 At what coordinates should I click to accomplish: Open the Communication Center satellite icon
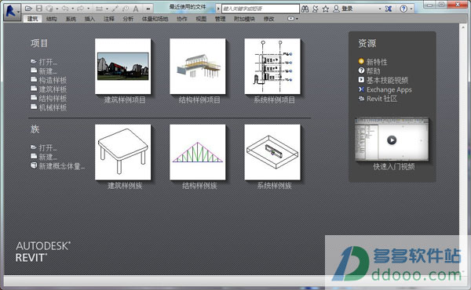pyautogui.click(x=315, y=9)
